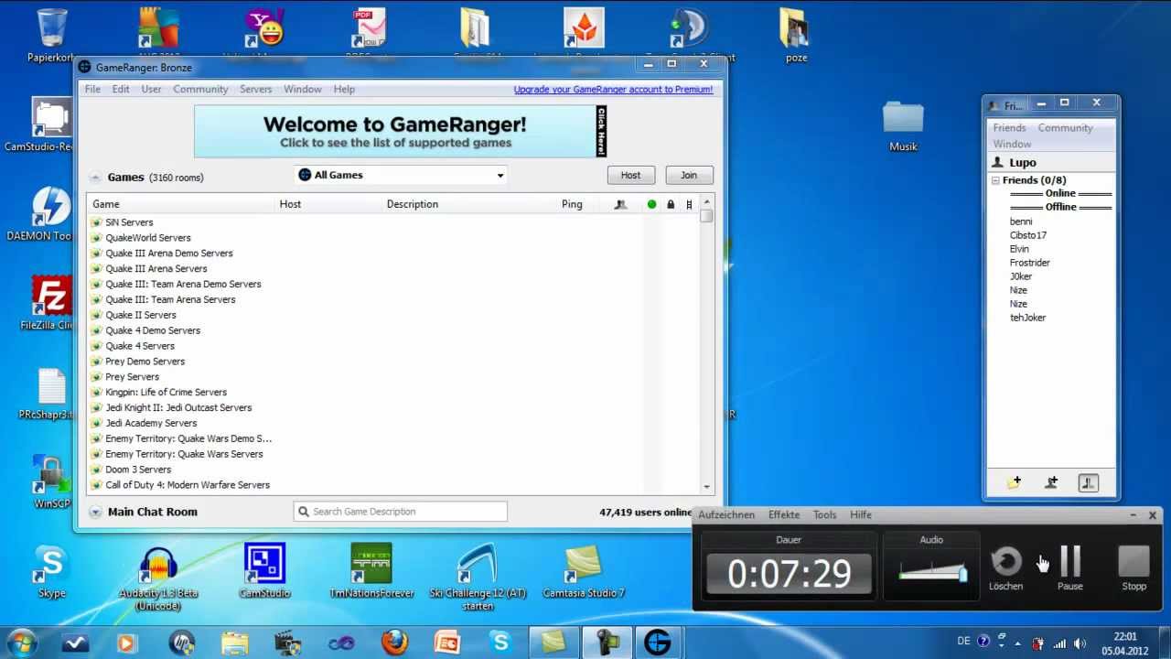
Task: Click the Welcome to GameRanger banner
Action: click(400, 131)
